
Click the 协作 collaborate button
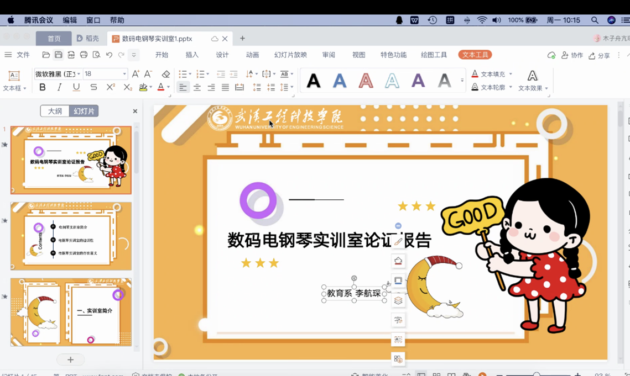pos(572,55)
